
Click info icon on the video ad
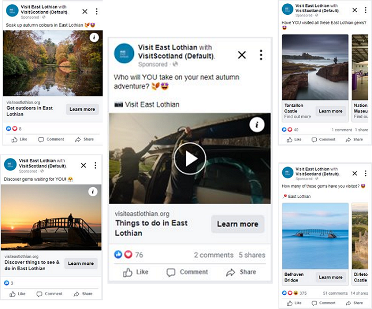(x=257, y=124)
